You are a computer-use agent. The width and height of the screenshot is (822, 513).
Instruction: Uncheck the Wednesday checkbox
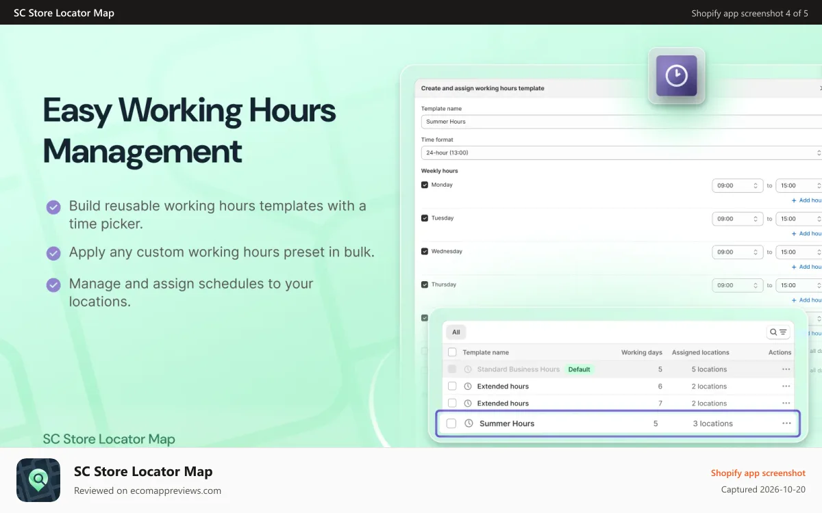pos(425,251)
